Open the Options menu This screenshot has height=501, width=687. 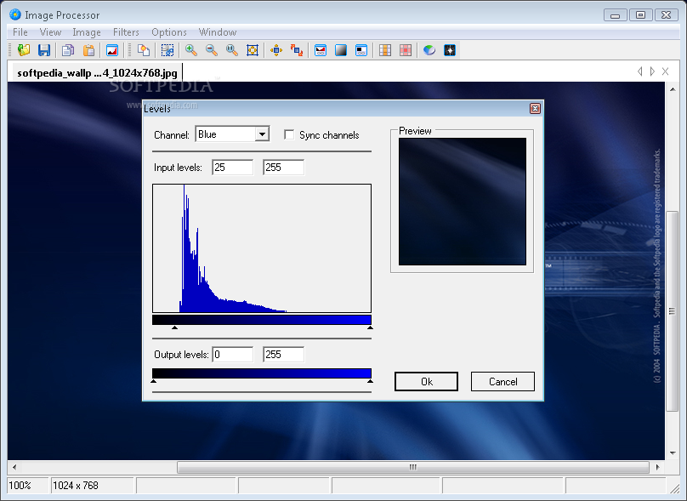169,32
